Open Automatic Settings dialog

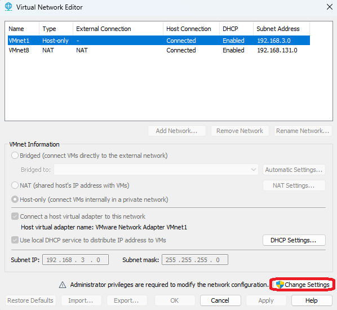294,170
